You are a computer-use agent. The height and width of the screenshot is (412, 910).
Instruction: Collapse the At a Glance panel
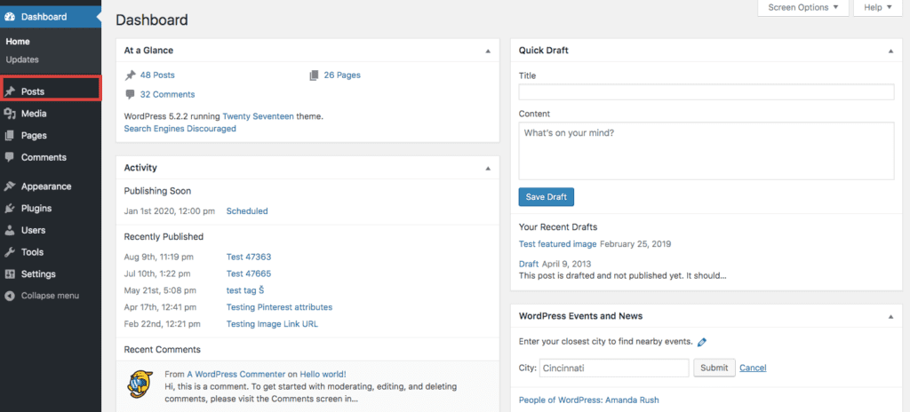click(x=488, y=51)
